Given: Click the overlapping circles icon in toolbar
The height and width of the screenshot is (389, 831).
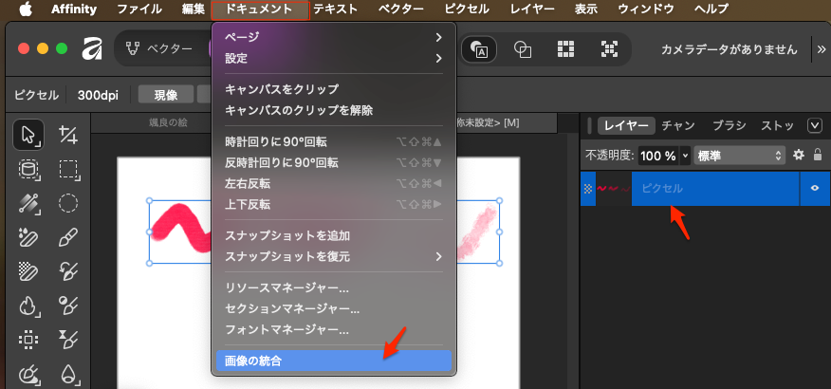Looking at the screenshot, I should (x=522, y=49).
